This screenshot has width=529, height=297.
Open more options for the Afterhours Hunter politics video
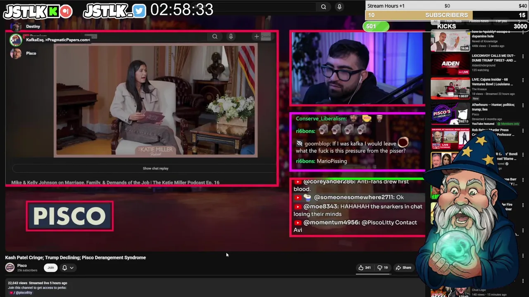click(523, 105)
